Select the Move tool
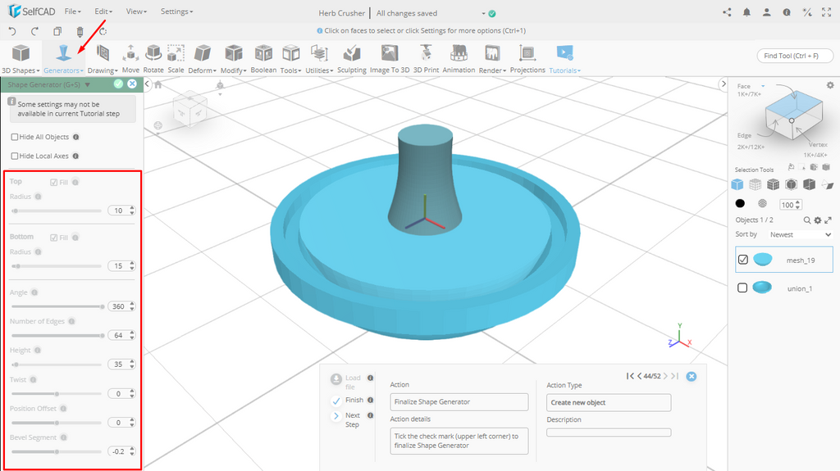The width and height of the screenshot is (840, 471). [x=130, y=59]
